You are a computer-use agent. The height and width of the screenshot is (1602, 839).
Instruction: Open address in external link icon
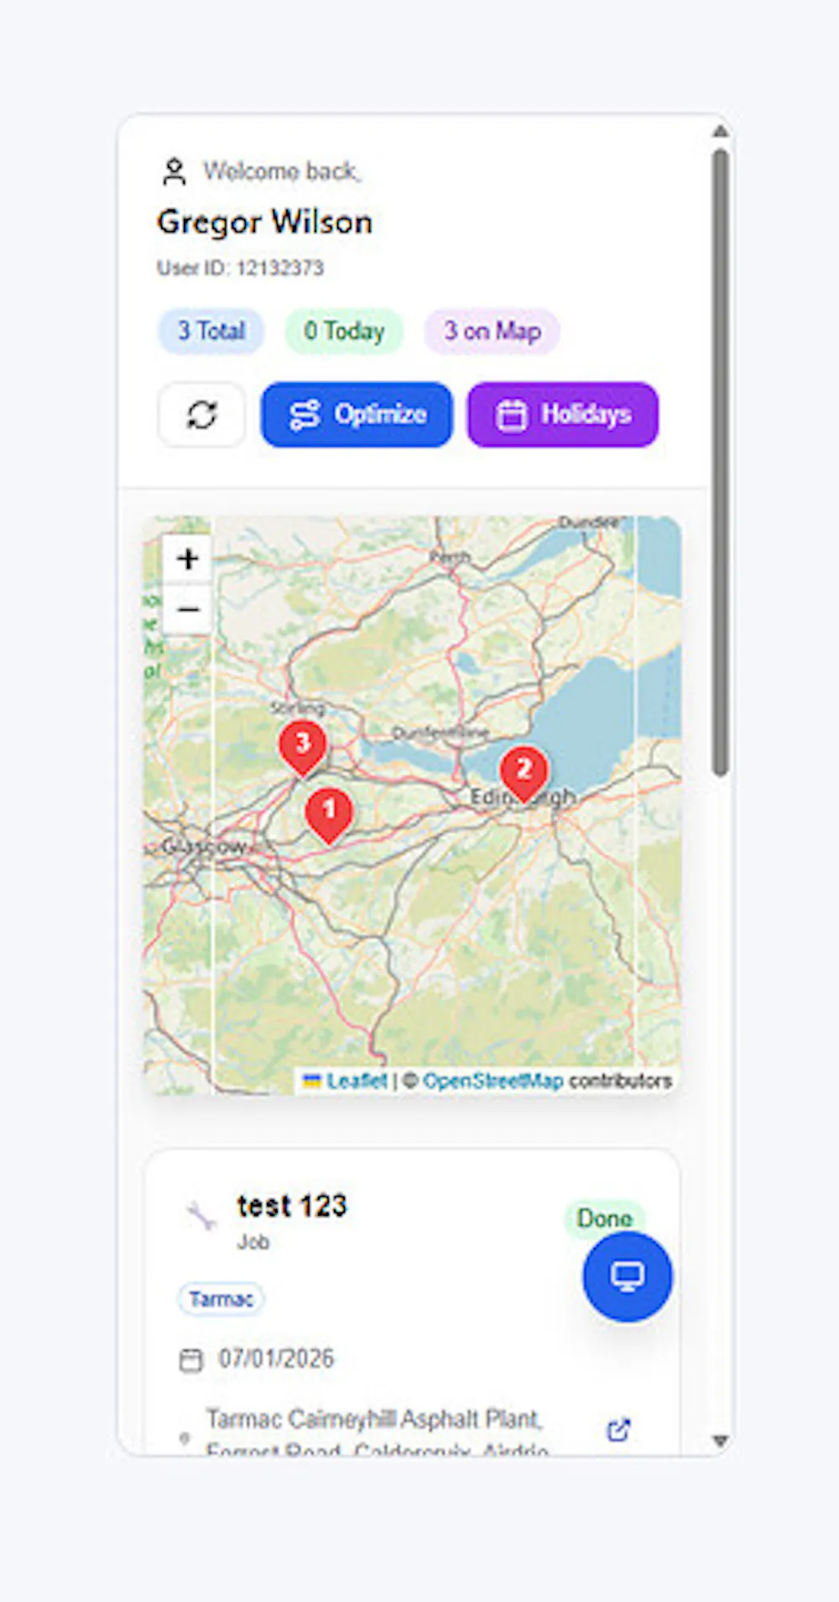click(618, 1430)
